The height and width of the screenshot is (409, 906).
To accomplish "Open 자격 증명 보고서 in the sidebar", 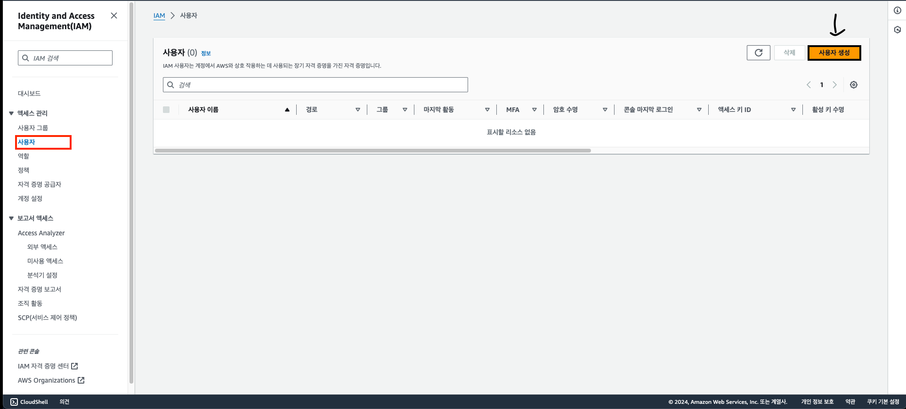I will tap(40, 289).
